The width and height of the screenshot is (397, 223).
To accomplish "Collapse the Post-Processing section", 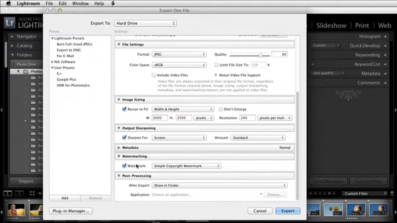I will 119,176.
